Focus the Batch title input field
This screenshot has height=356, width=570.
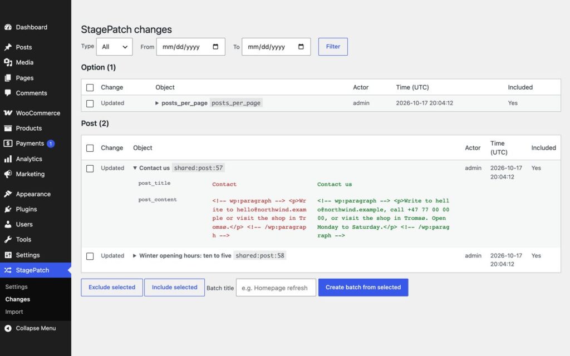click(x=276, y=288)
